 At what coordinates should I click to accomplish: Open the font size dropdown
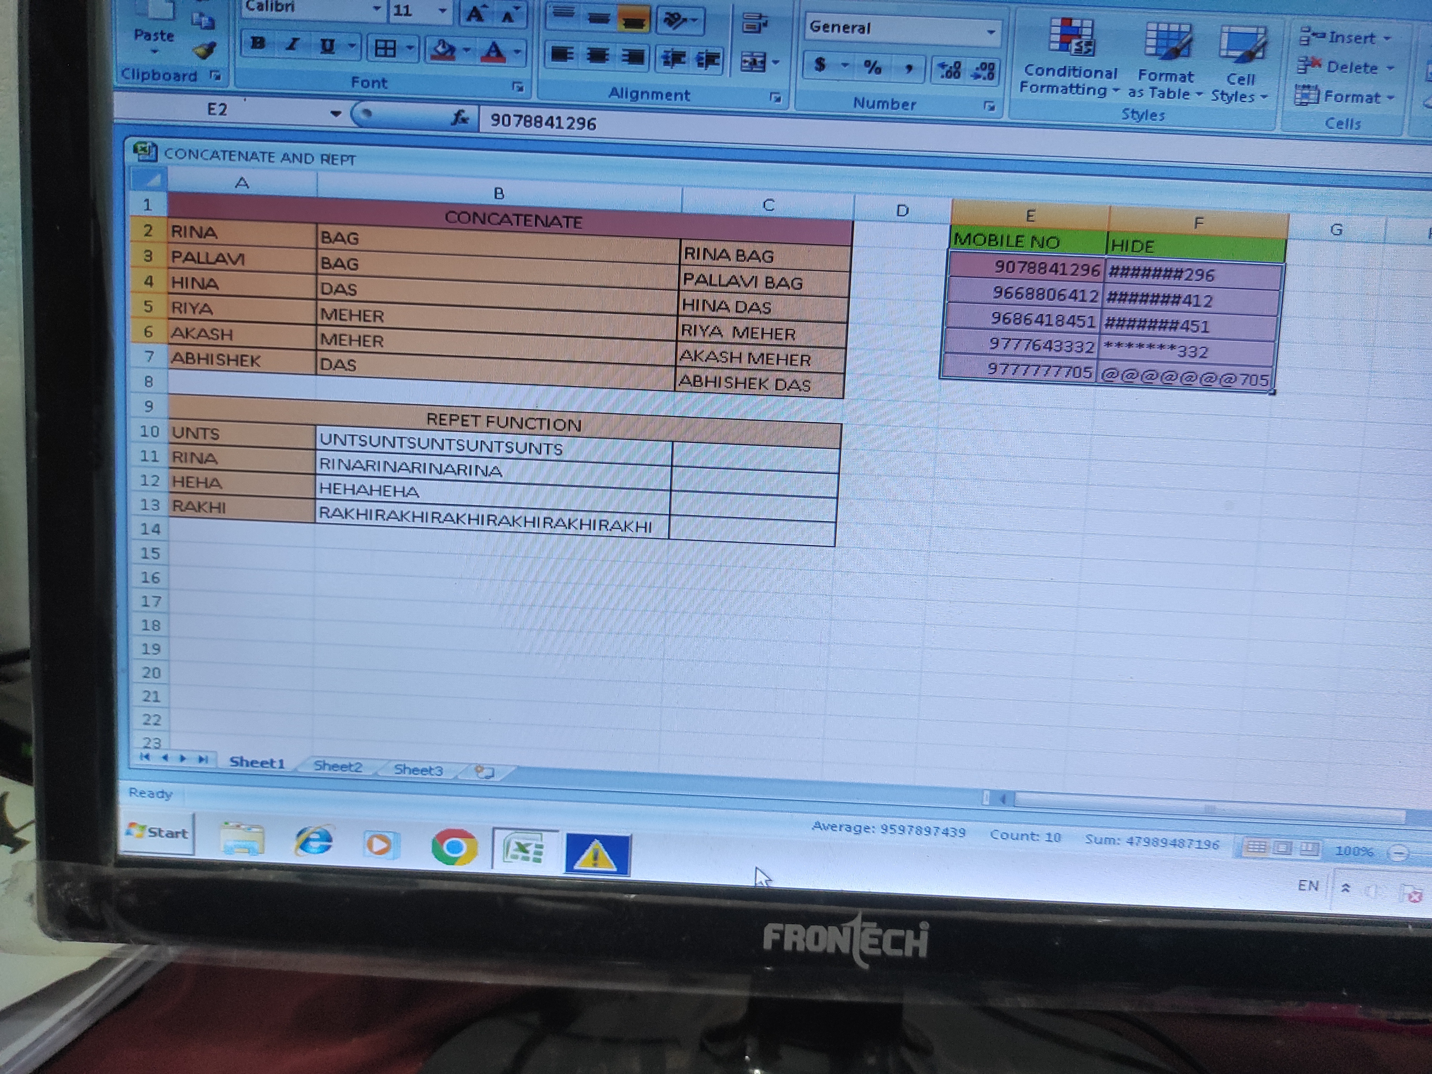pos(442,11)
